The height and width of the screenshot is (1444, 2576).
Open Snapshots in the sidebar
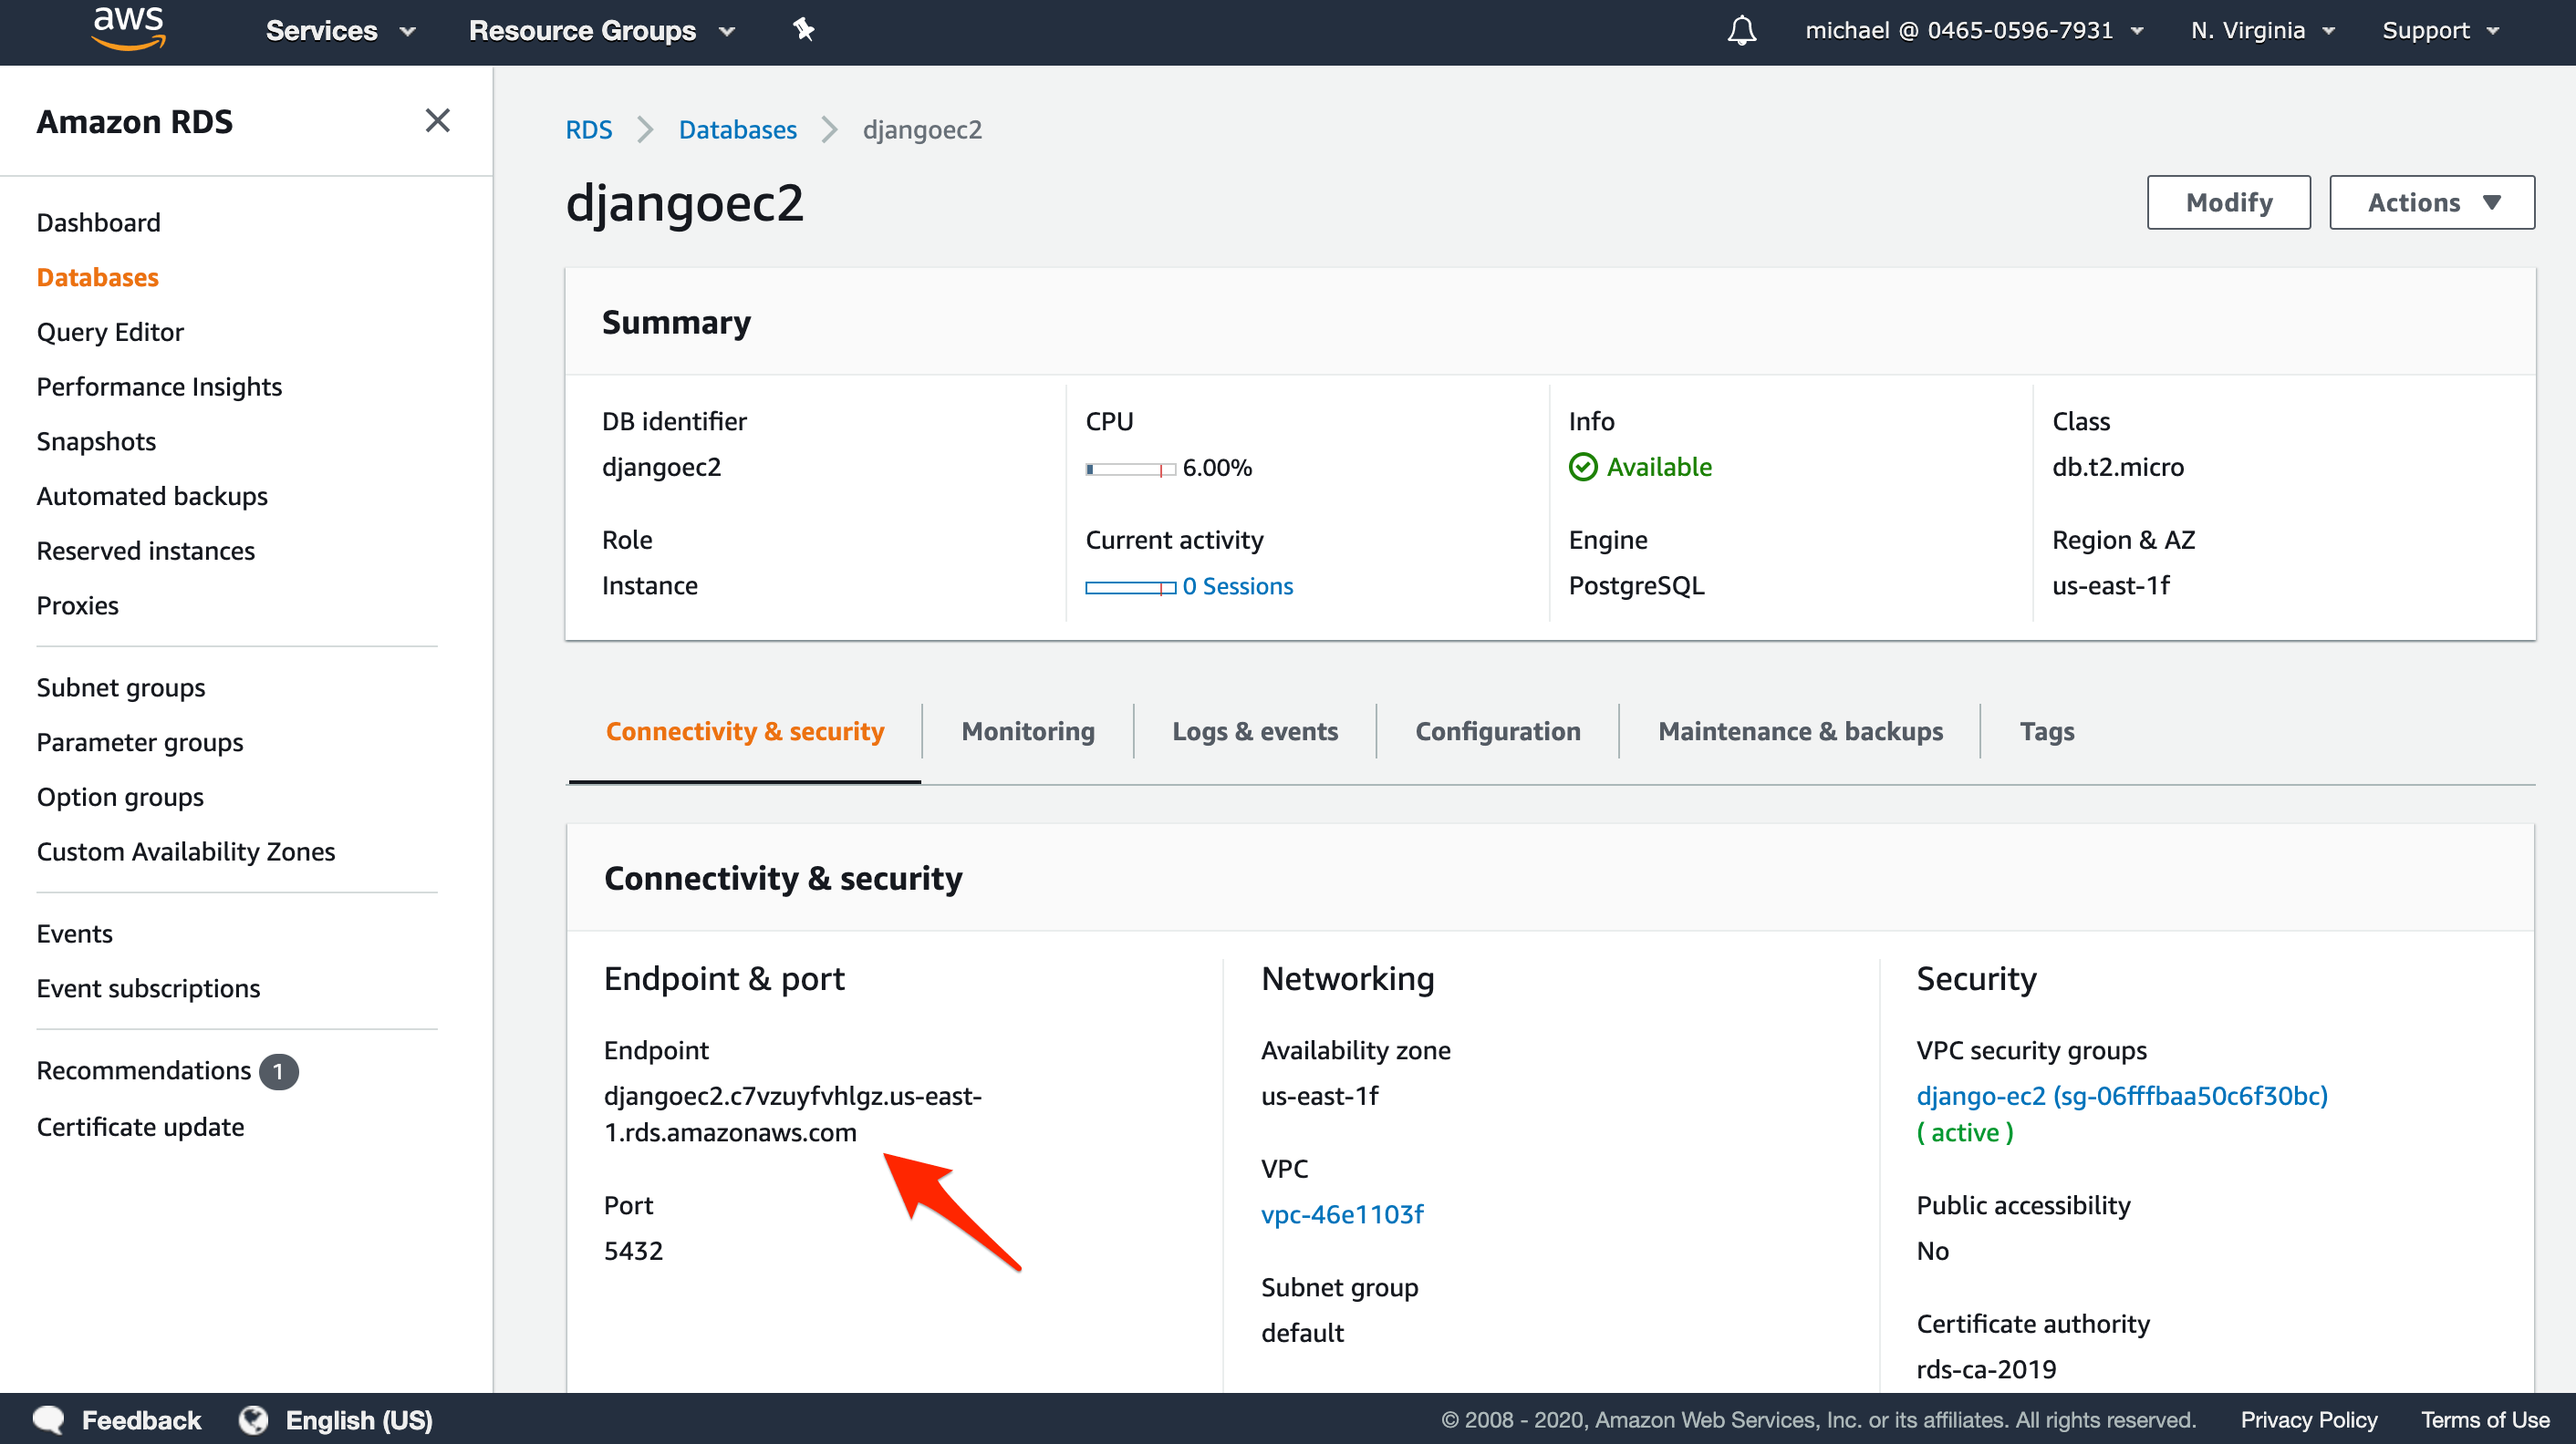pyautogui.click(x=96, y=442)
